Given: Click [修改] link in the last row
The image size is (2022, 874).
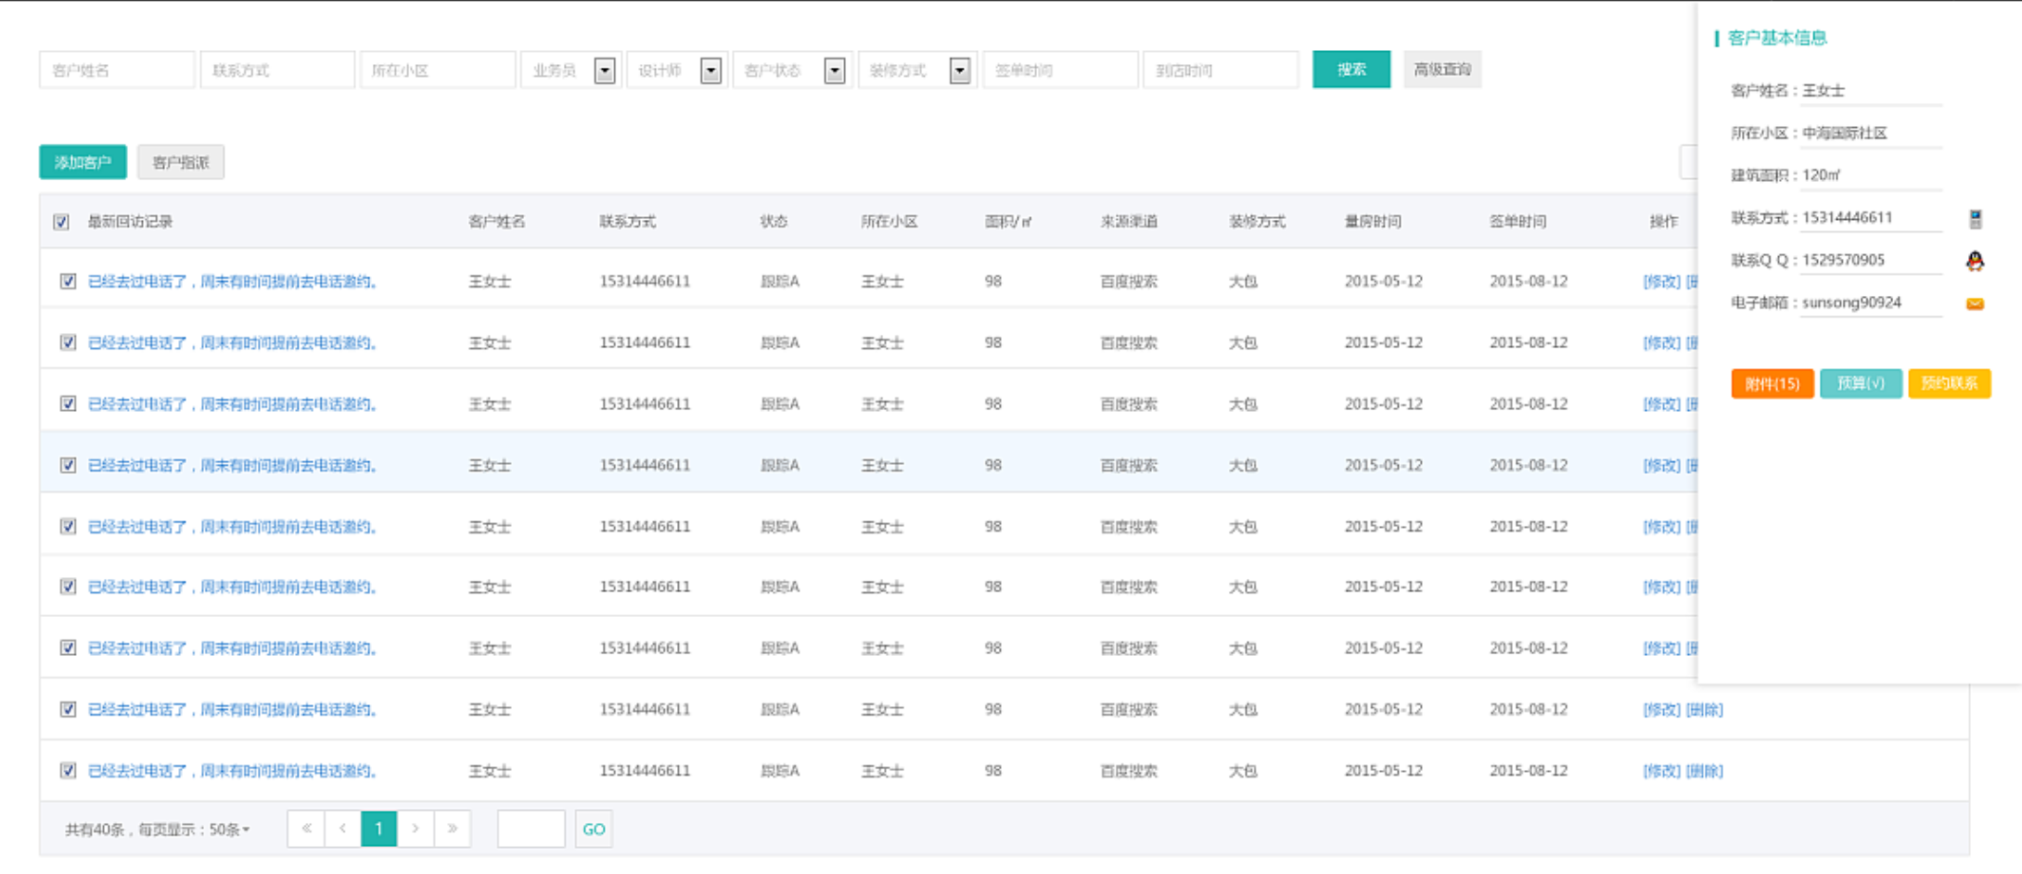Looking at the screenshot, I should coord(1661,770).
